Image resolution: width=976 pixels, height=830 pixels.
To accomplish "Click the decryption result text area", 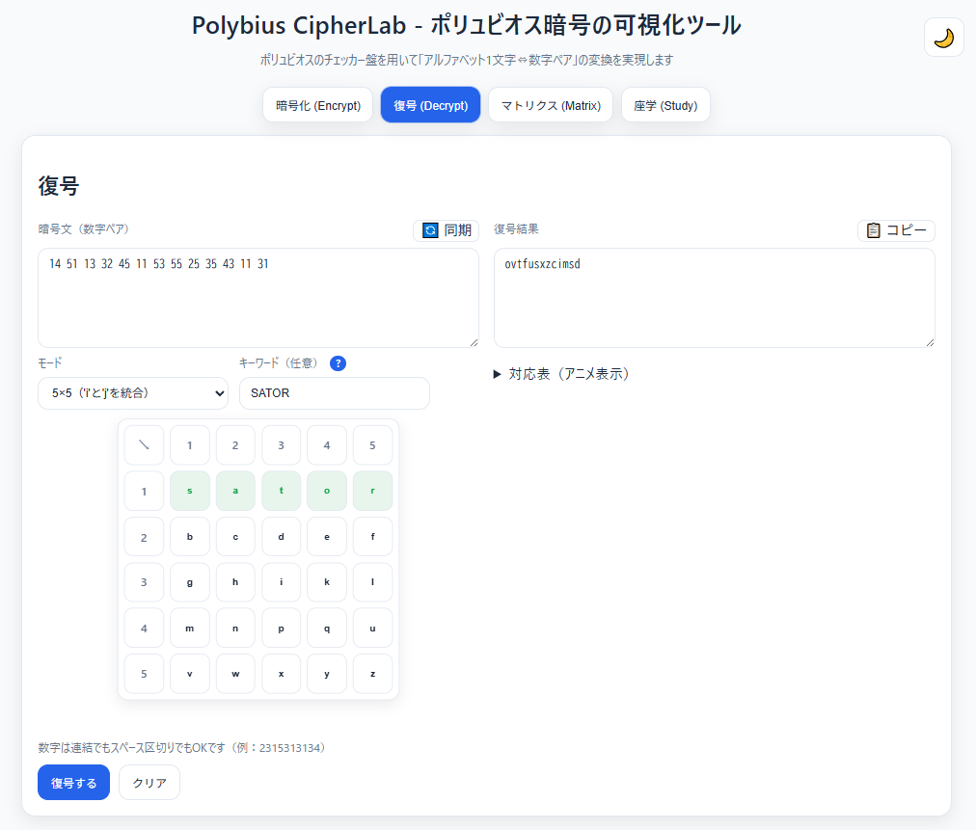I will tap(714, 298).
